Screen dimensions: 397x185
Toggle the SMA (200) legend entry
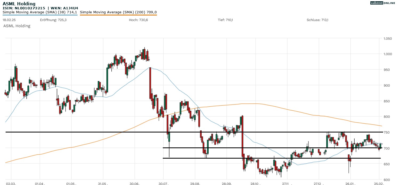(118, 12)
